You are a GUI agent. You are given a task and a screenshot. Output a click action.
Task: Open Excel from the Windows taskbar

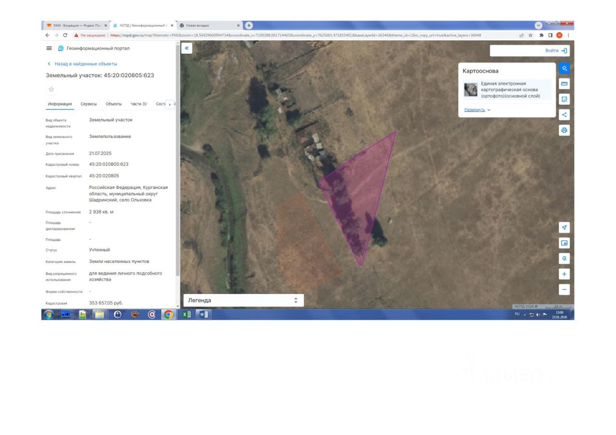coord(186,314)
